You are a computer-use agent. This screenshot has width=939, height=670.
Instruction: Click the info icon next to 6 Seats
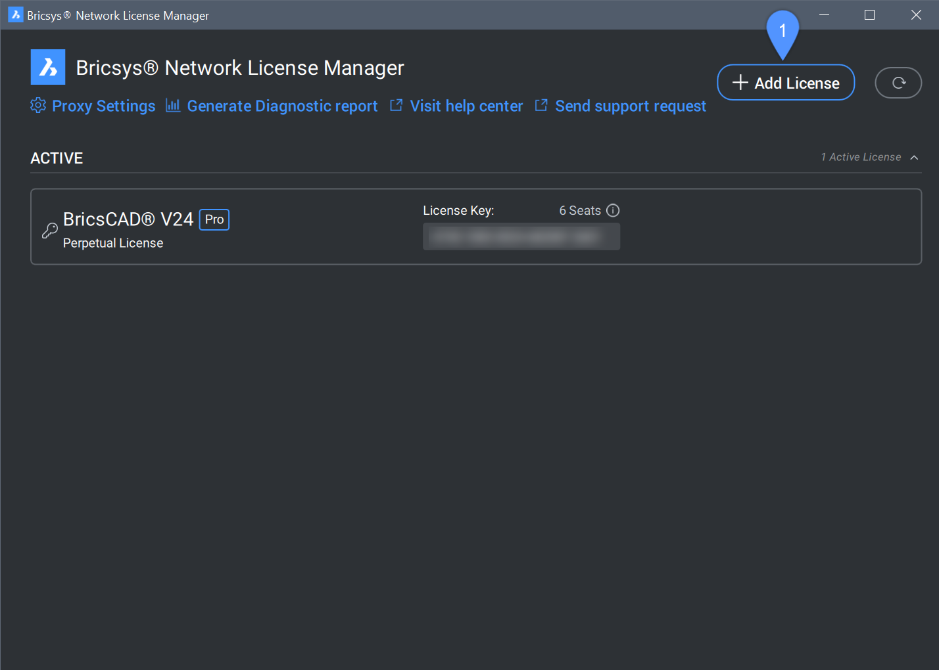tap(613, 211)
